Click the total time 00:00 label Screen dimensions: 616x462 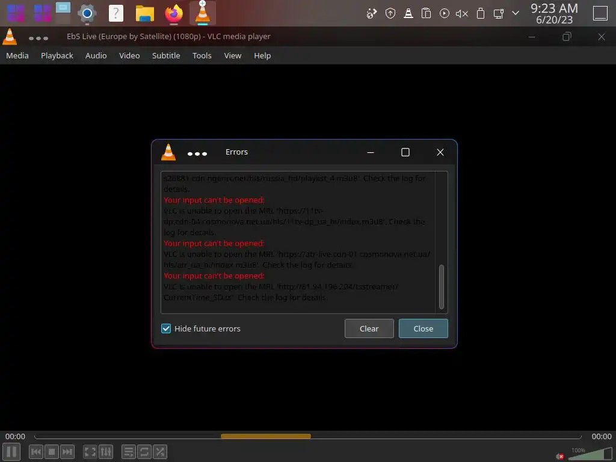[602, 437]
